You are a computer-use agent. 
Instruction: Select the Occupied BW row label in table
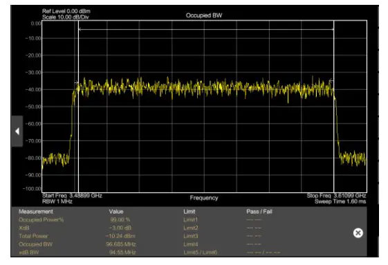pos(35,244)
